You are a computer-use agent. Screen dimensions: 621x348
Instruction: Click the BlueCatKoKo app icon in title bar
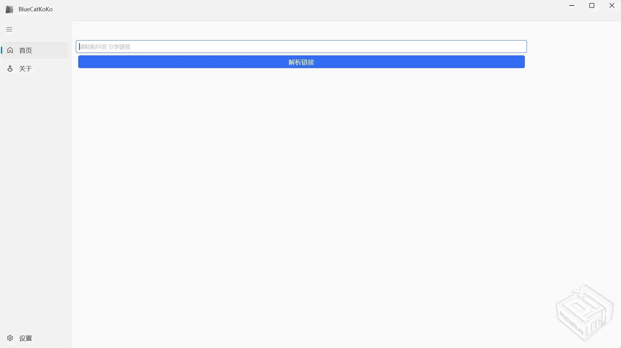[9, 9]
